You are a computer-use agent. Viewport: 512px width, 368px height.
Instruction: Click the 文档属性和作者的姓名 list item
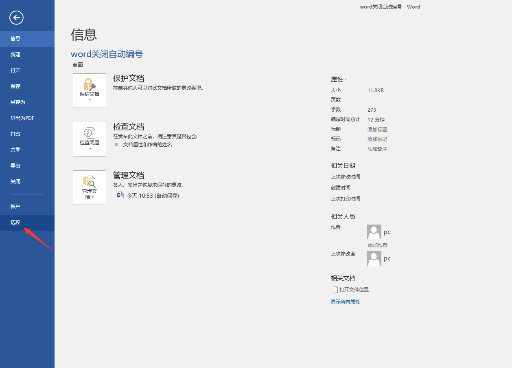(148, 145)
